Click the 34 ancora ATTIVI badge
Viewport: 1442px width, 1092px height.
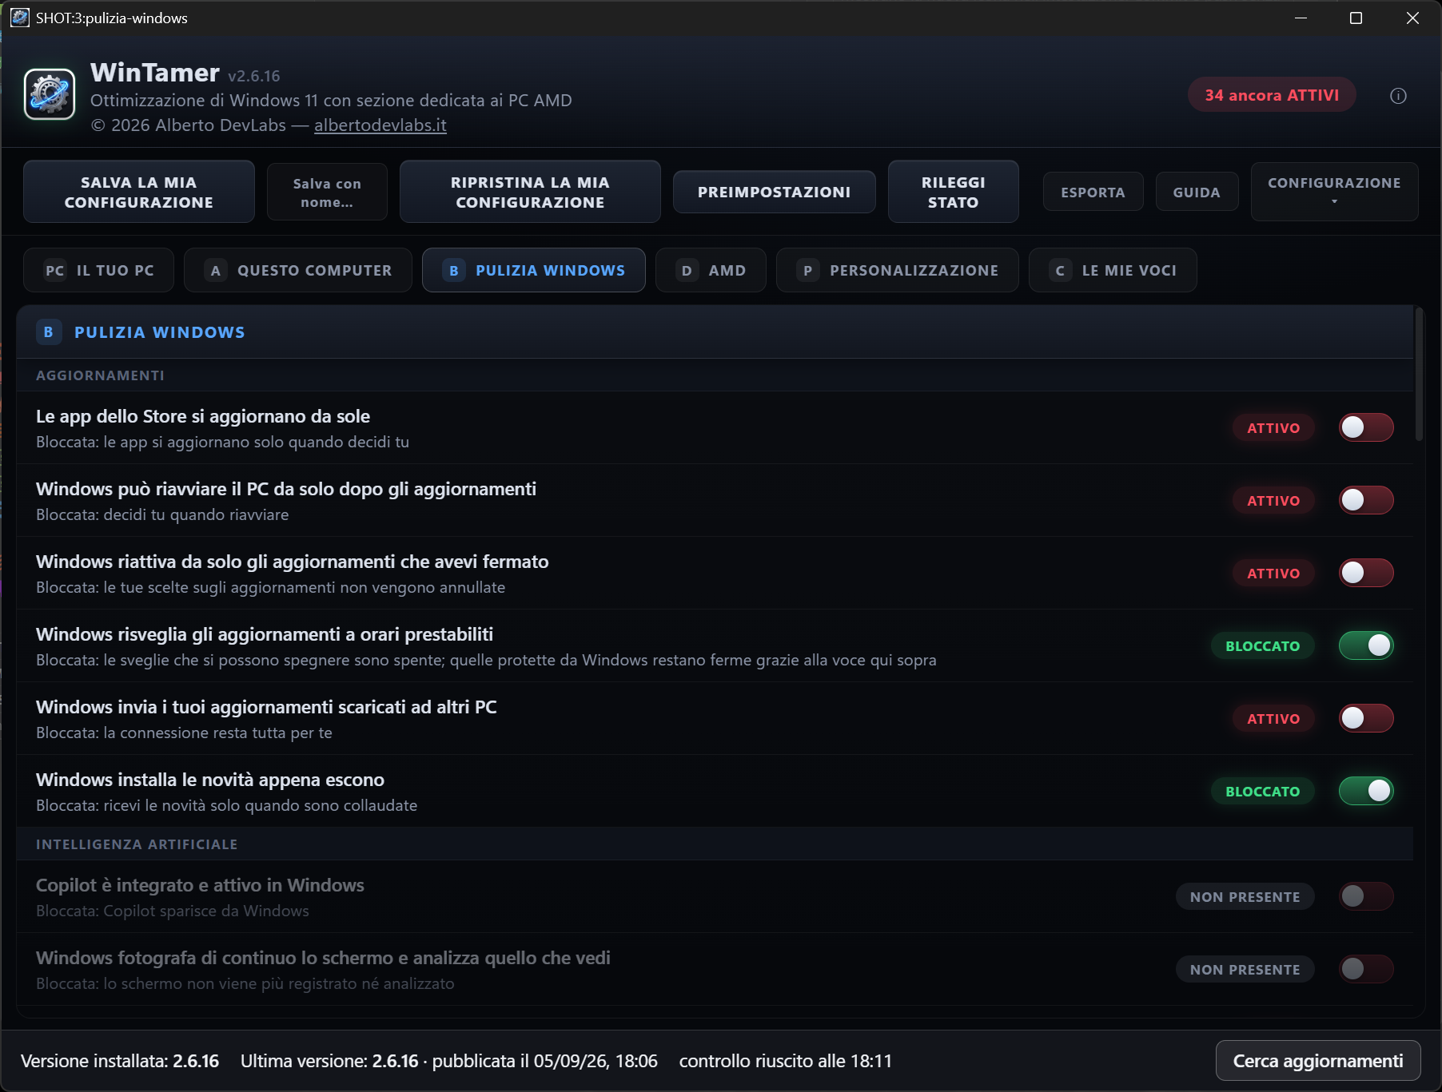pyautogui.click(x=1272, y=95)
